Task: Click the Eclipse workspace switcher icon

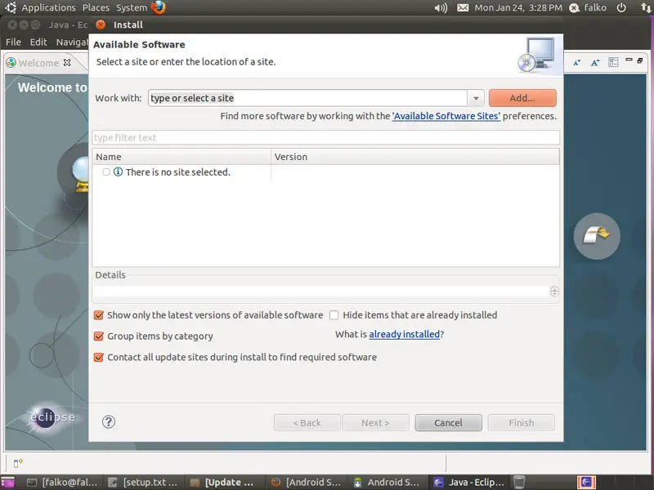Action: click(x=586, y=482)
